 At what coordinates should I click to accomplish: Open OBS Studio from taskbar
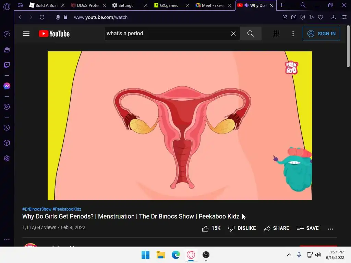[206, 255]
